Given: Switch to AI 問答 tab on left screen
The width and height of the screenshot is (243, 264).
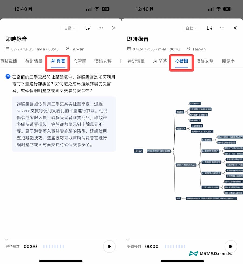Looking at the screenshot, I should pos(58,61).
